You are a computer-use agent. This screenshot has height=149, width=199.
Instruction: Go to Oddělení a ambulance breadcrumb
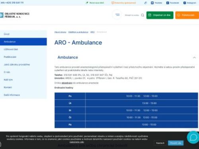point(78,32)
